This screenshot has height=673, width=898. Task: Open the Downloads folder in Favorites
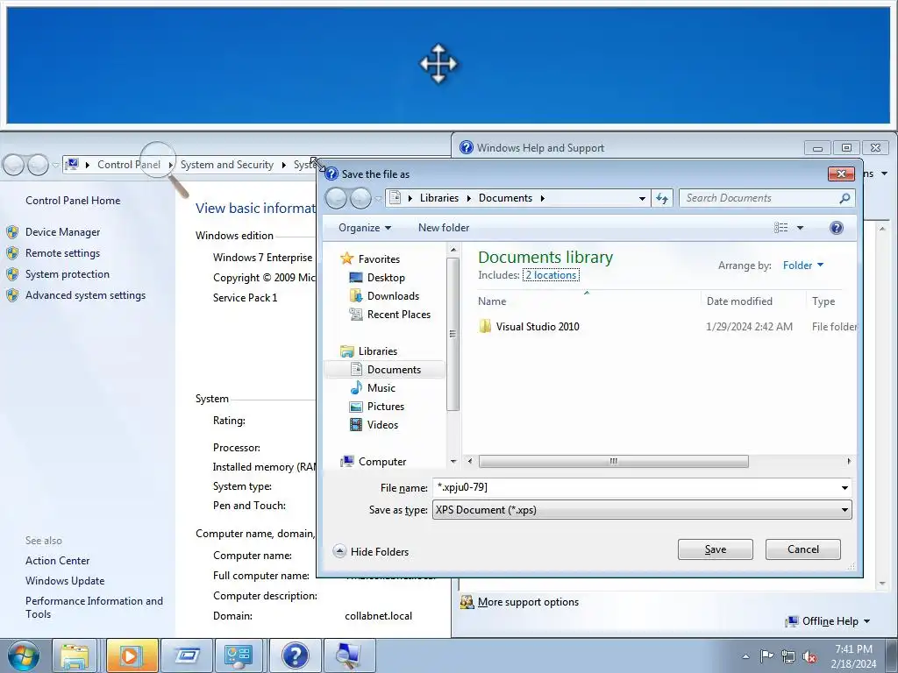tap(393, 296)
